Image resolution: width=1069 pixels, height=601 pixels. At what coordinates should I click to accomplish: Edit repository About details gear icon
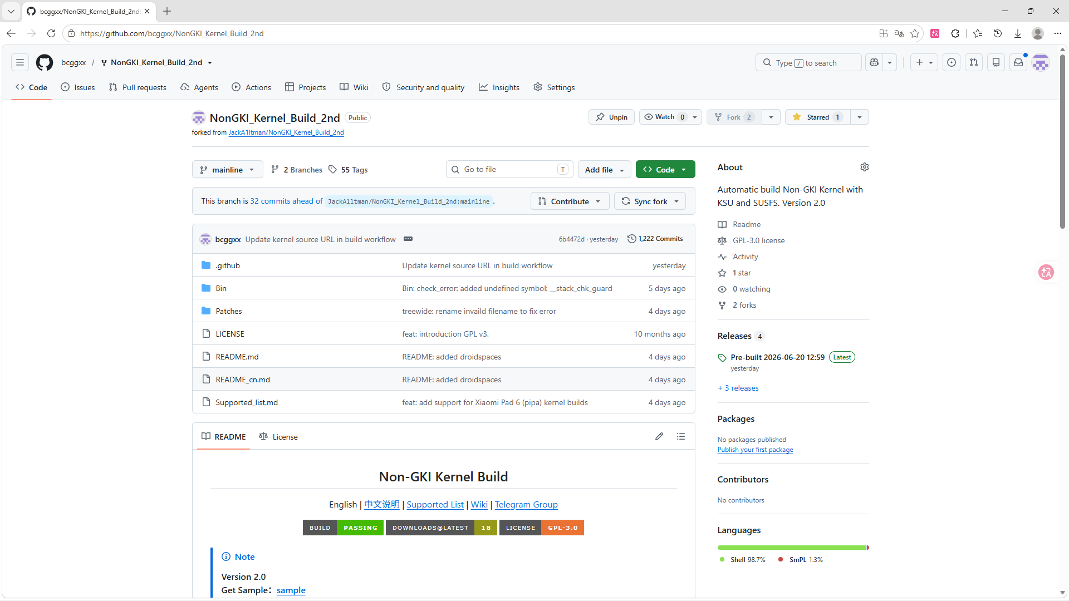[x=864, y=167]
